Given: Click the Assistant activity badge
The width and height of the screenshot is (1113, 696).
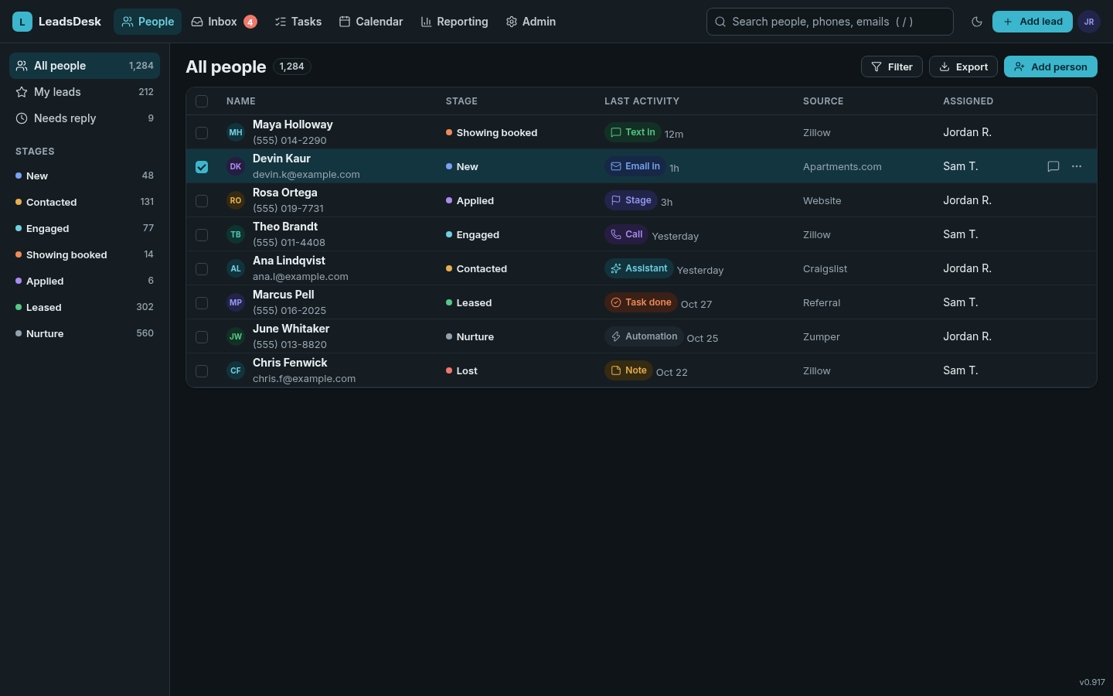Looking at the screenshot, I should (x=639, y=268).
